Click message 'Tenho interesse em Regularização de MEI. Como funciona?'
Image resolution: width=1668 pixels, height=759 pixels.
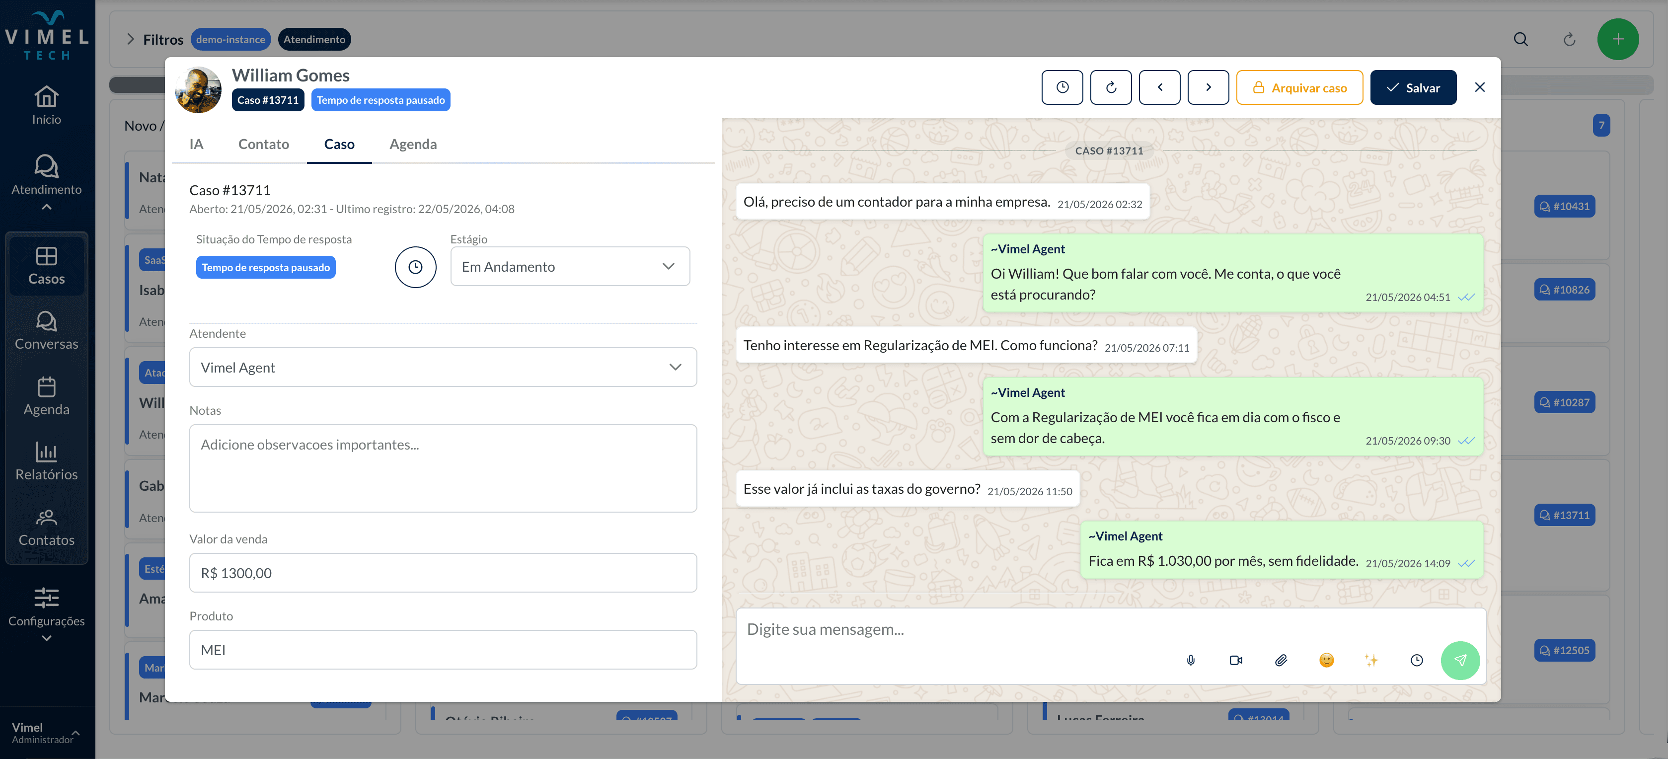[x=966, y=346]
